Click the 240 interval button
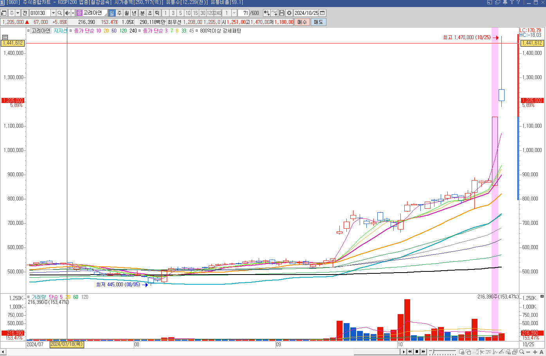This screenshot has width=546, height=356. (x=218, y=13)
